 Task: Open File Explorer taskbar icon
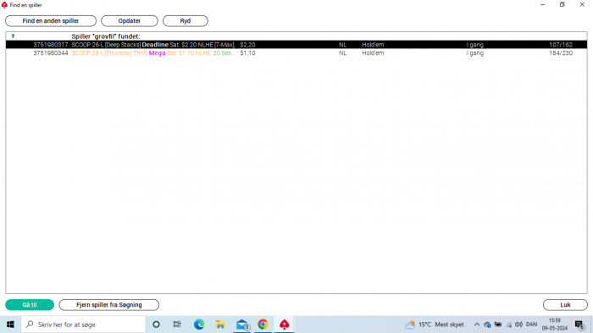[x=220, y=325]
